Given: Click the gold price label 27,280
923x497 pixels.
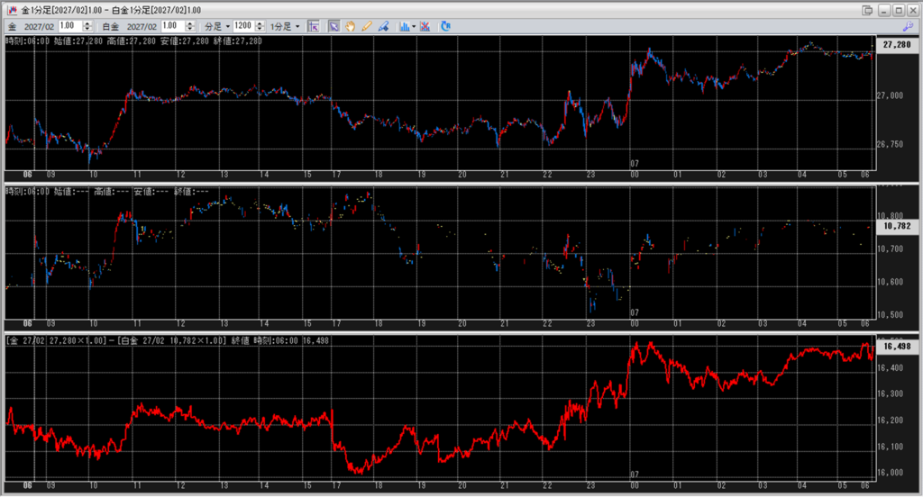Looking at the screenshot, I should click(x=898, y=44).
